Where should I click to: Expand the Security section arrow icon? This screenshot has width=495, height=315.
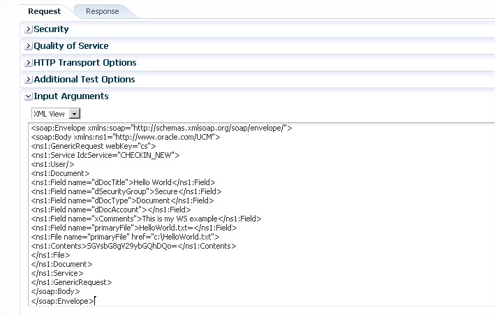(x=28, y=29)
